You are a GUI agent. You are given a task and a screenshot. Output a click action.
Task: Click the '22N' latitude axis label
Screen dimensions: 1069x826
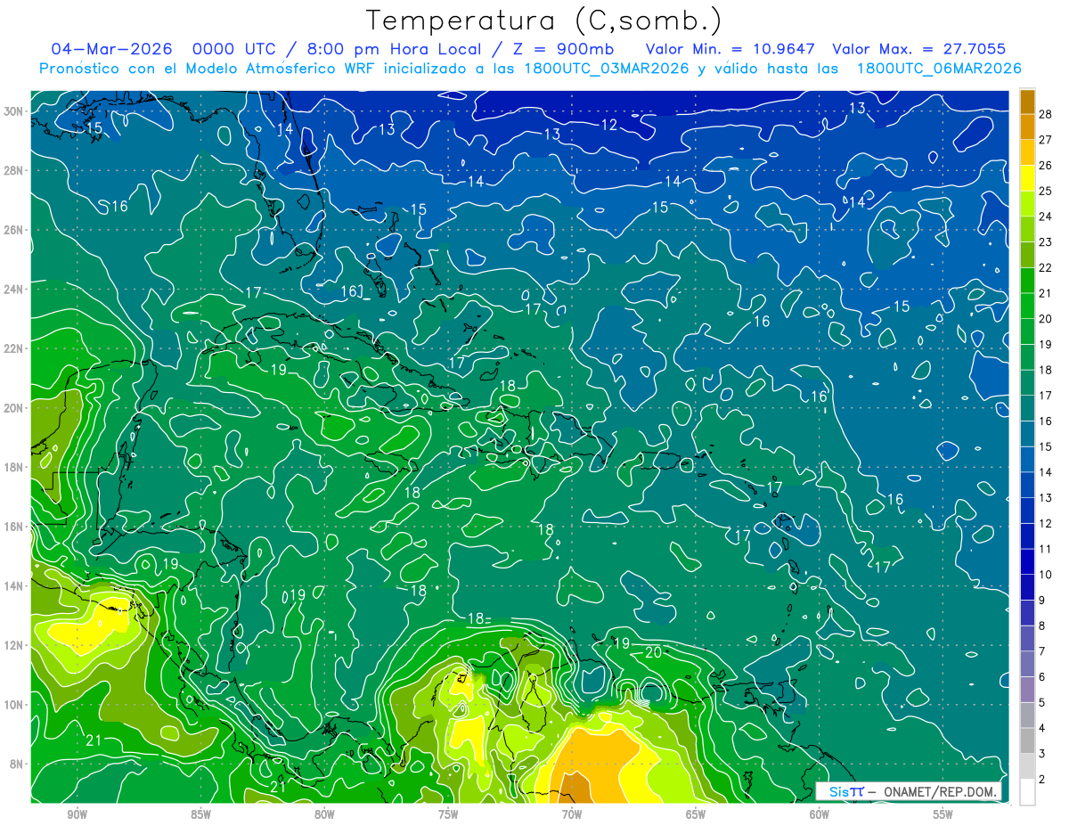(x=15, y=348)
